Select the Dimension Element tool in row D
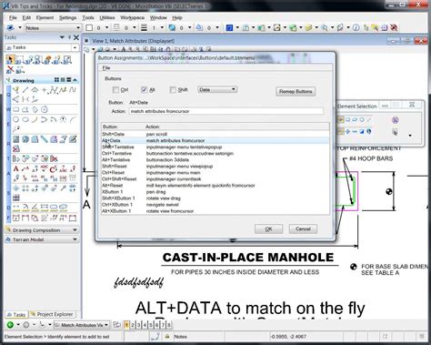This screenshot has width=431, height=345. 16,208
